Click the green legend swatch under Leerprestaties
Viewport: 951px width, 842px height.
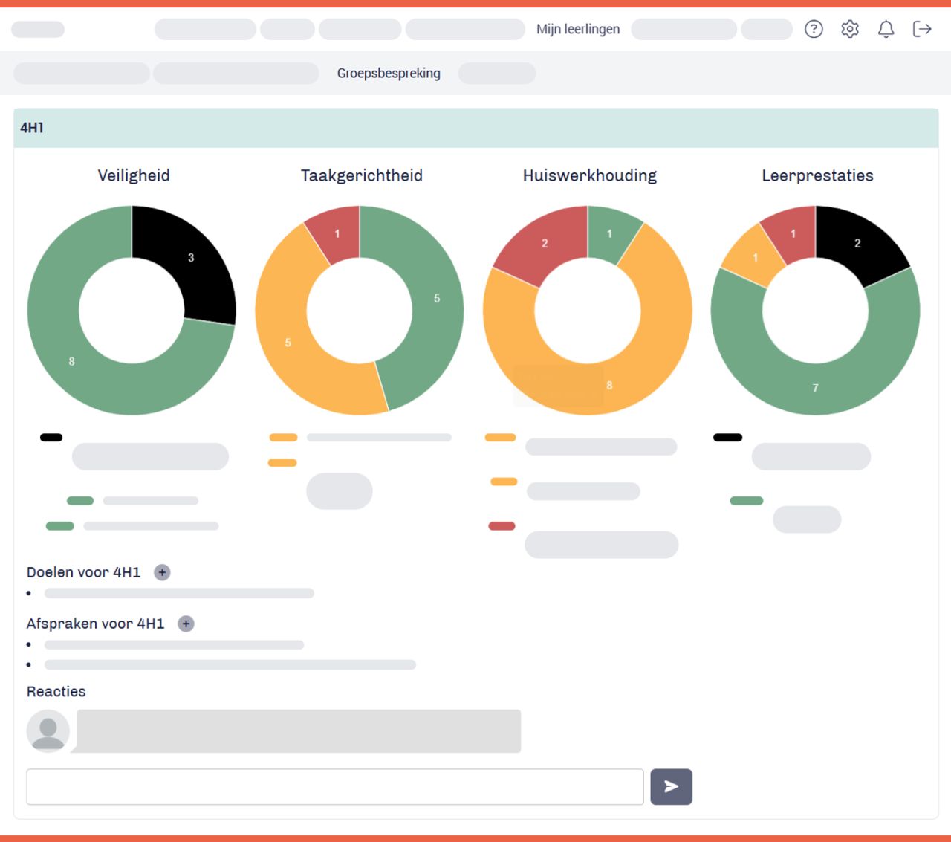(747, 501)
